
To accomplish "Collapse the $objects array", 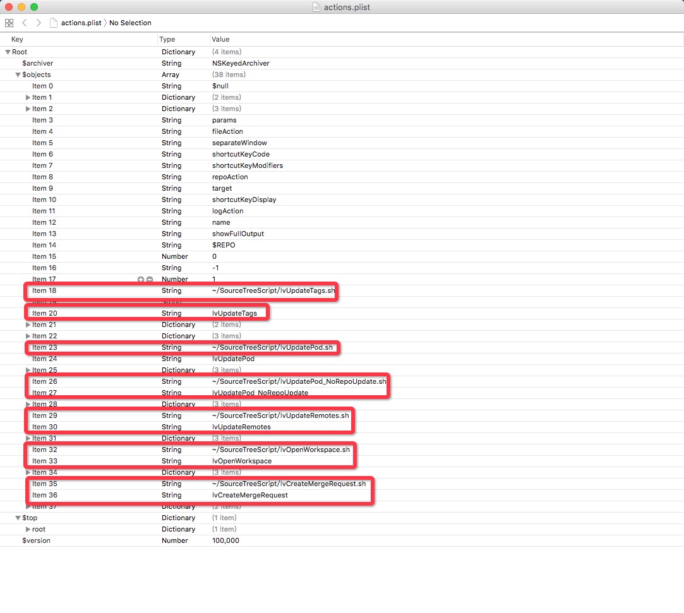I will pyautogui.click(x=17, y=74).
